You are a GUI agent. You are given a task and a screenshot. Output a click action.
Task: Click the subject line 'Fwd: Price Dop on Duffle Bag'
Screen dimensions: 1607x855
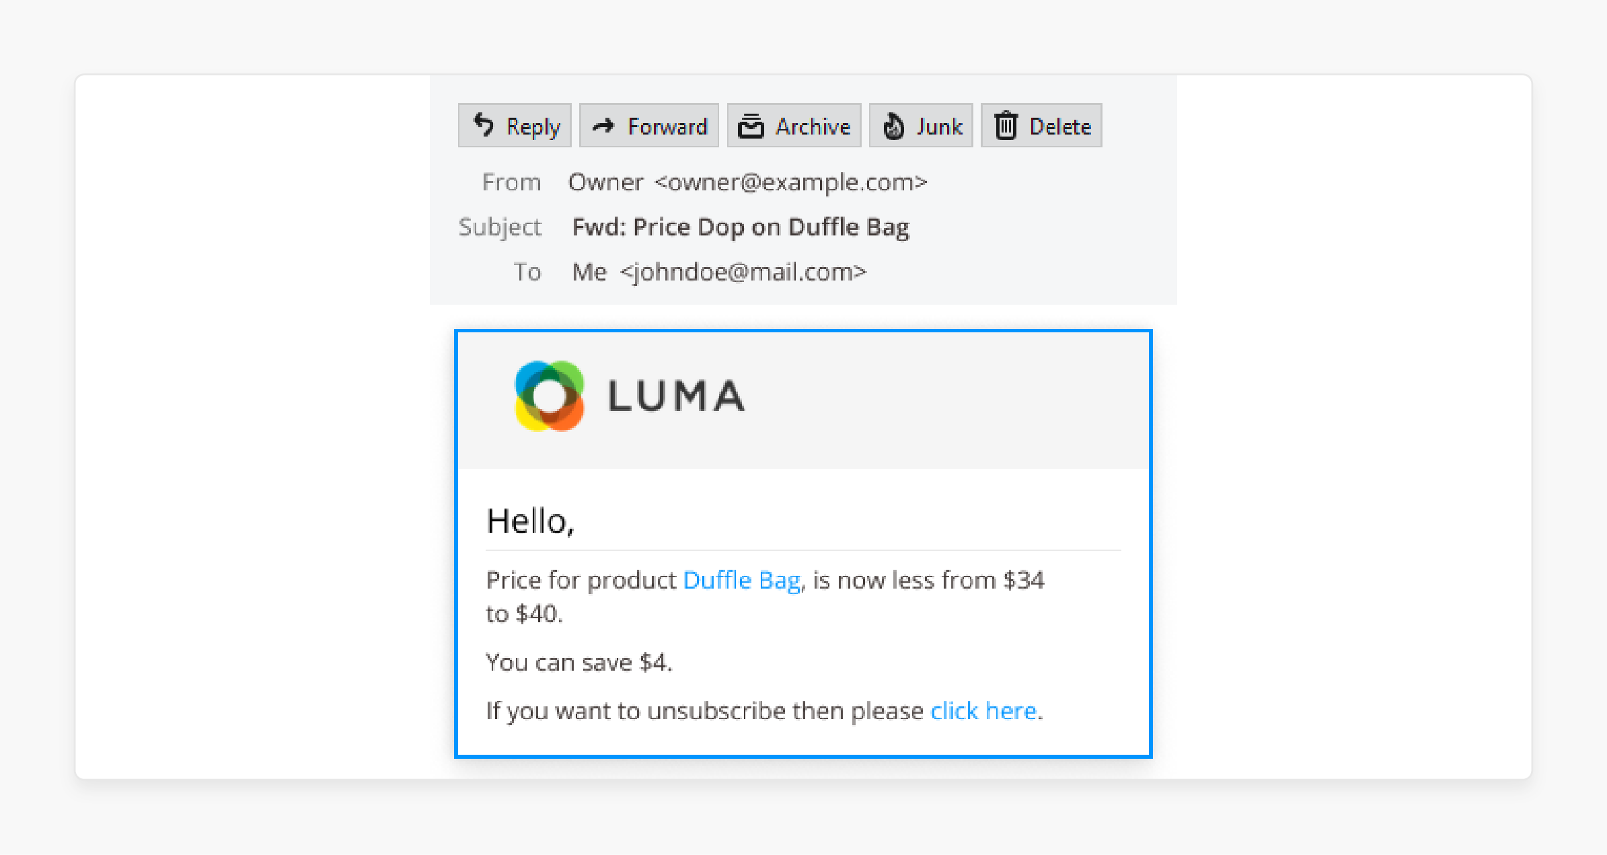pyautogui.click(x=741, y=227)
